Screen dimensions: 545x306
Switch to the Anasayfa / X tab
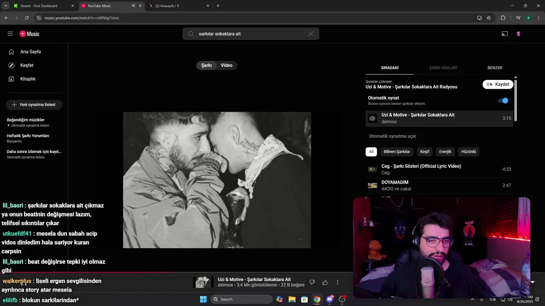click(x=179, y=6)
